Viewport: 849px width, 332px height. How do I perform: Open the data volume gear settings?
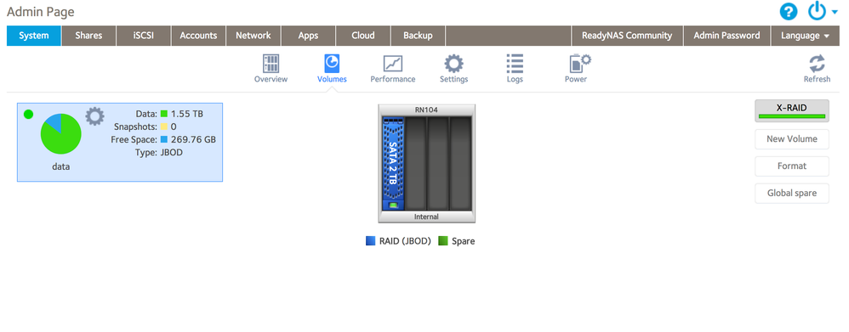pos(94,115)
